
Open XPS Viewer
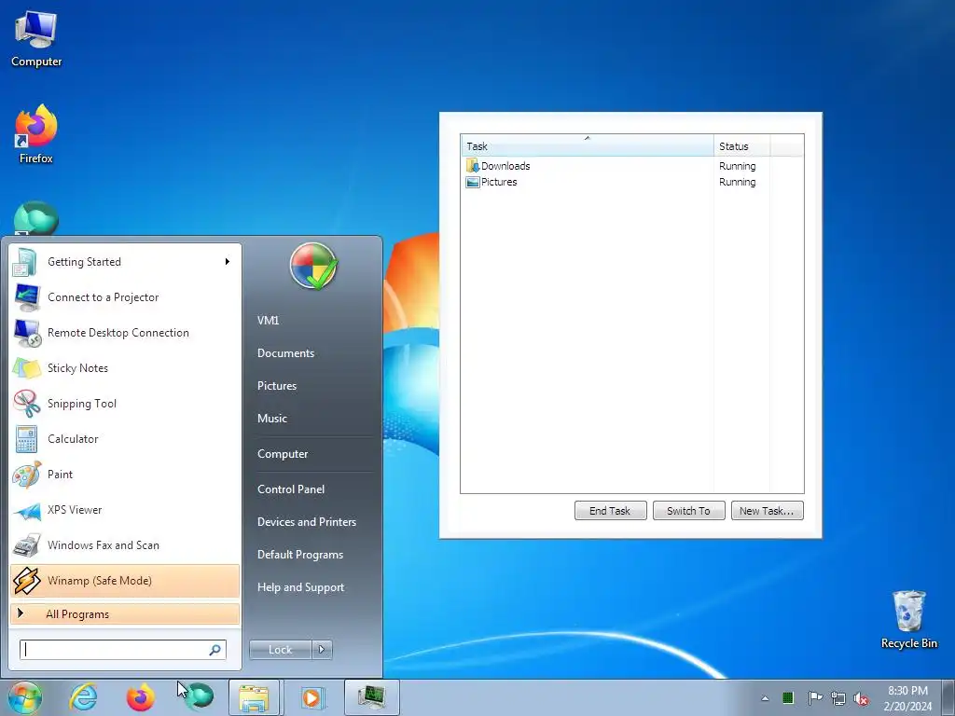[x=125, y=510]
